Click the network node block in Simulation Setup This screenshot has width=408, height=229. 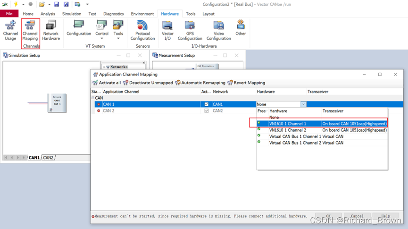57,103
